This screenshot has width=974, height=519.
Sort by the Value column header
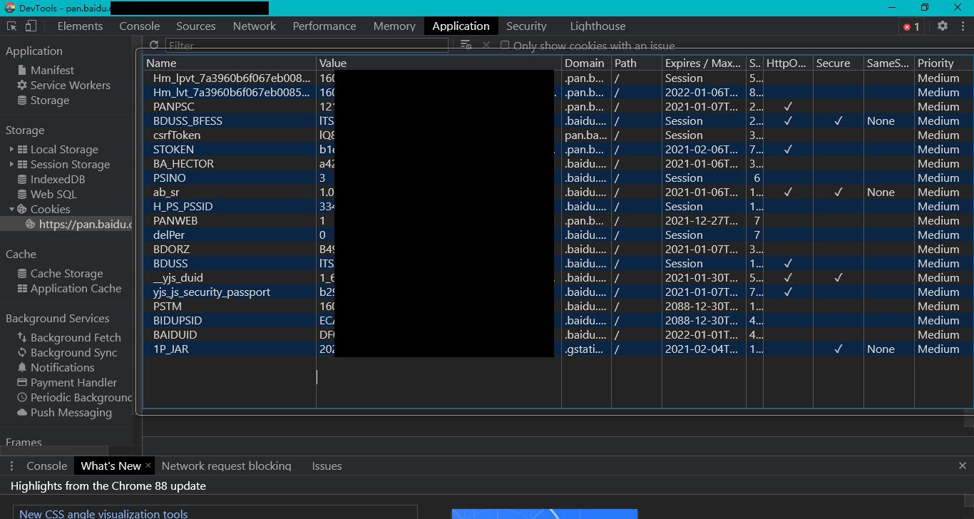[x=439, y=63]
